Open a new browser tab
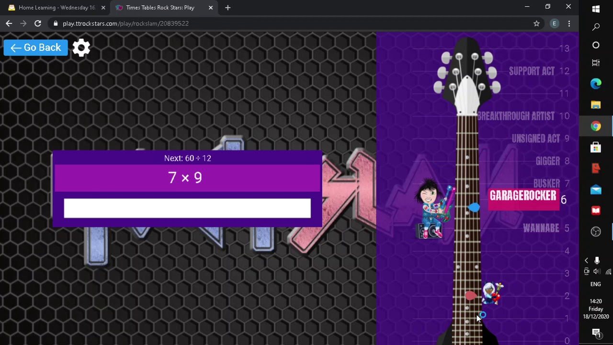This screenshot has height=345, width=613. (228, 8)
